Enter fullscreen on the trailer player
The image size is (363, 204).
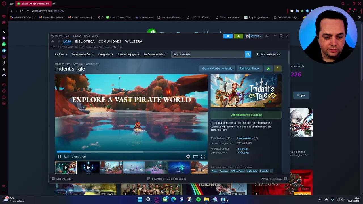(x=203, y=156)
